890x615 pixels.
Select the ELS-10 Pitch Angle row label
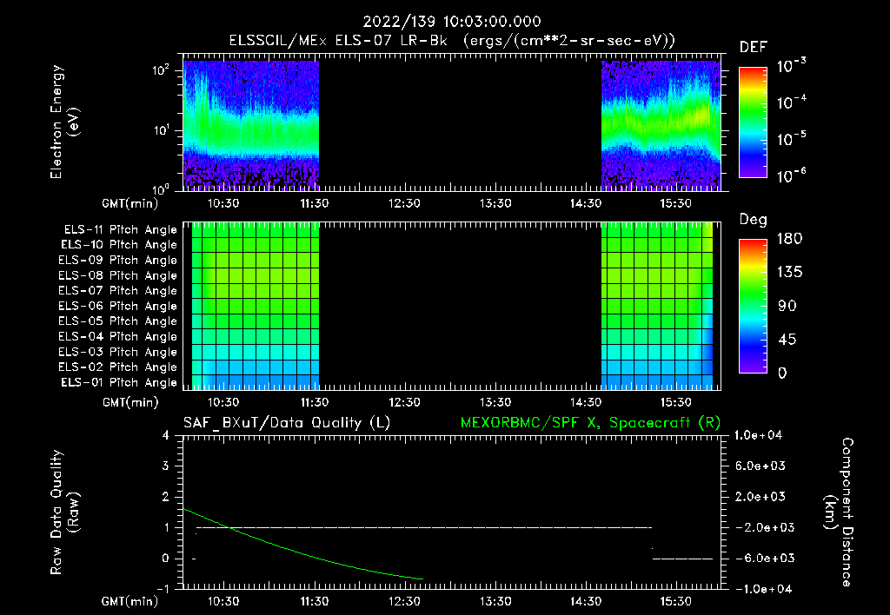point(119,245)
